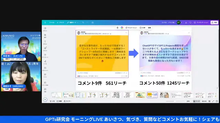Select the triangle diagram slide thumbnail

pos(56,95)
